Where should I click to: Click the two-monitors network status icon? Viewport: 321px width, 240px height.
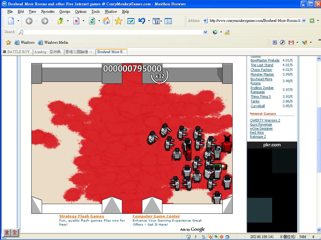tap(203, 237)
